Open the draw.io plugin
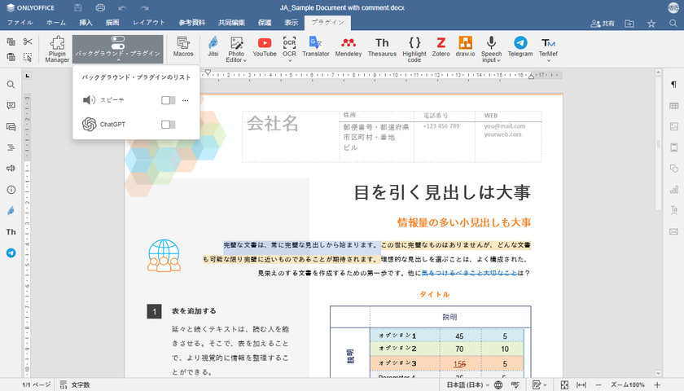This screenshot has width=684, height=391. click(x=465, y=47)
